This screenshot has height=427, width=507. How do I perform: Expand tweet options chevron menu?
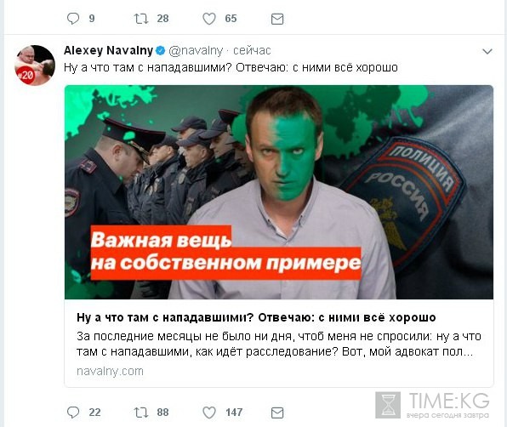click(x=487, y=51)
